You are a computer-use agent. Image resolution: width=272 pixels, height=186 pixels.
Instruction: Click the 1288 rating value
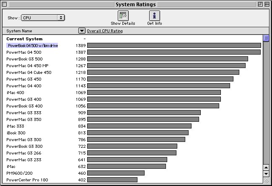(x=80, y=59)
